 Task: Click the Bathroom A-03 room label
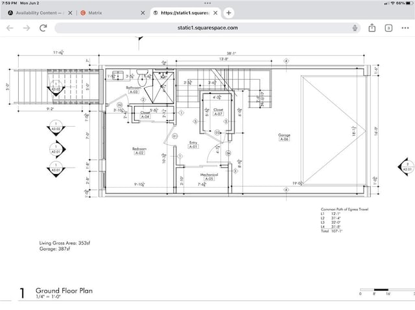point(134,89)
